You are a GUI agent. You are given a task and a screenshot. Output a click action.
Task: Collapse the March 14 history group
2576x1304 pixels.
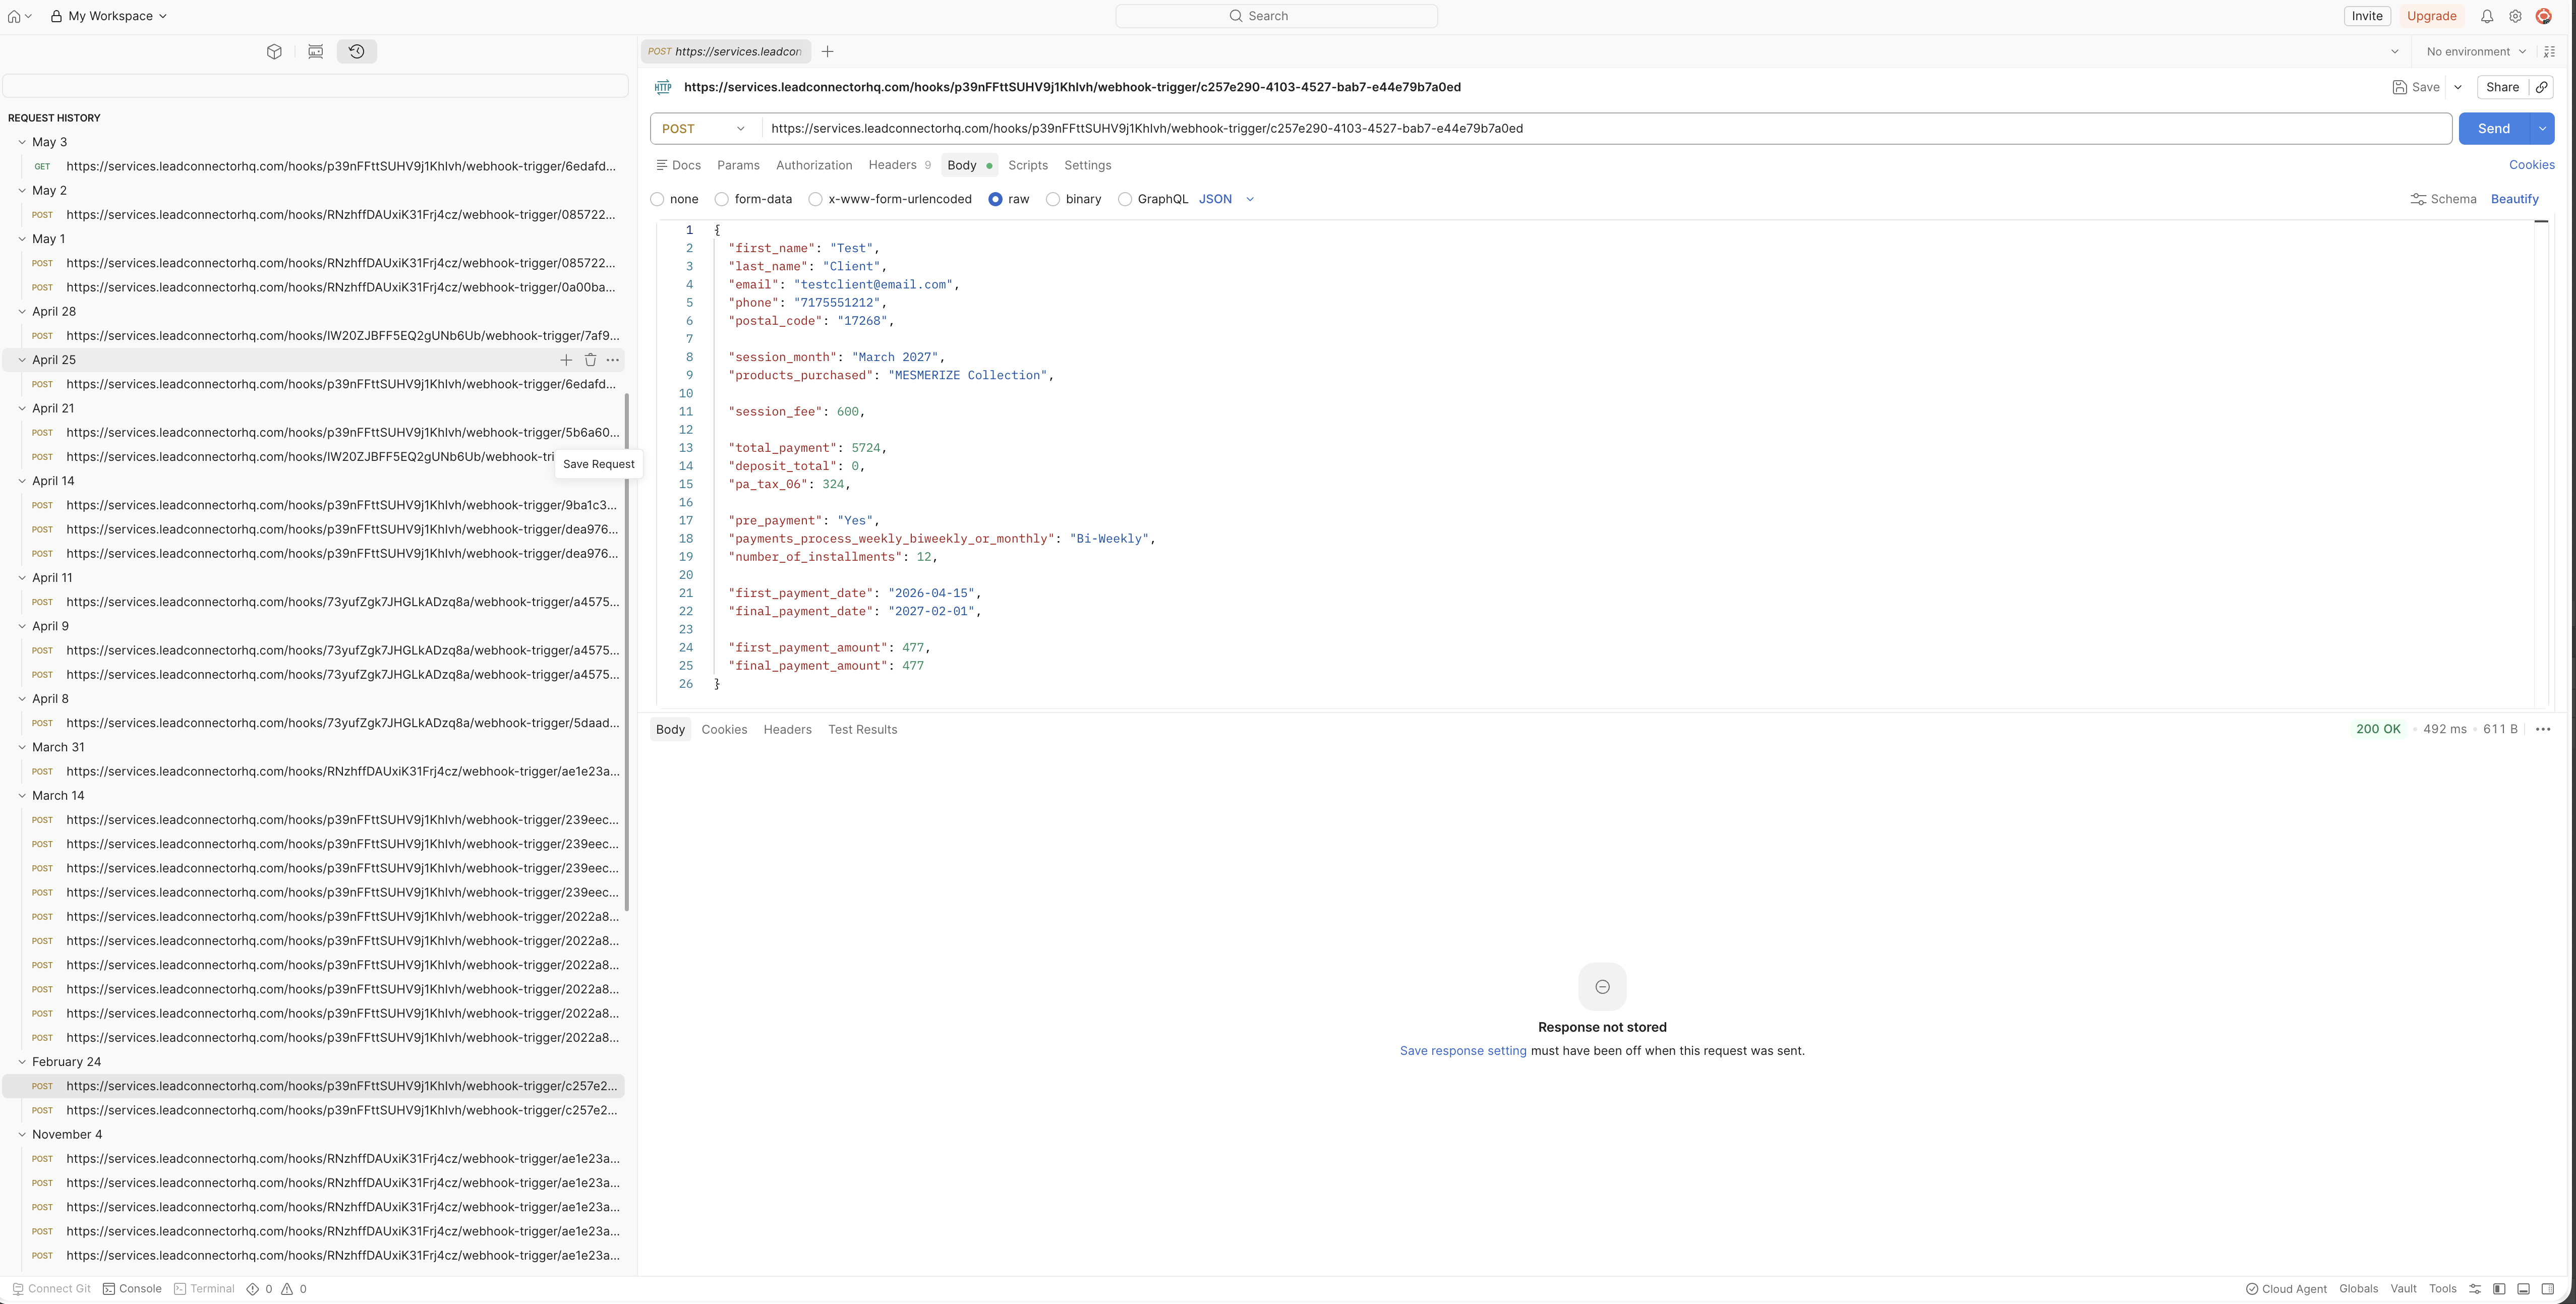click(22, 796)
